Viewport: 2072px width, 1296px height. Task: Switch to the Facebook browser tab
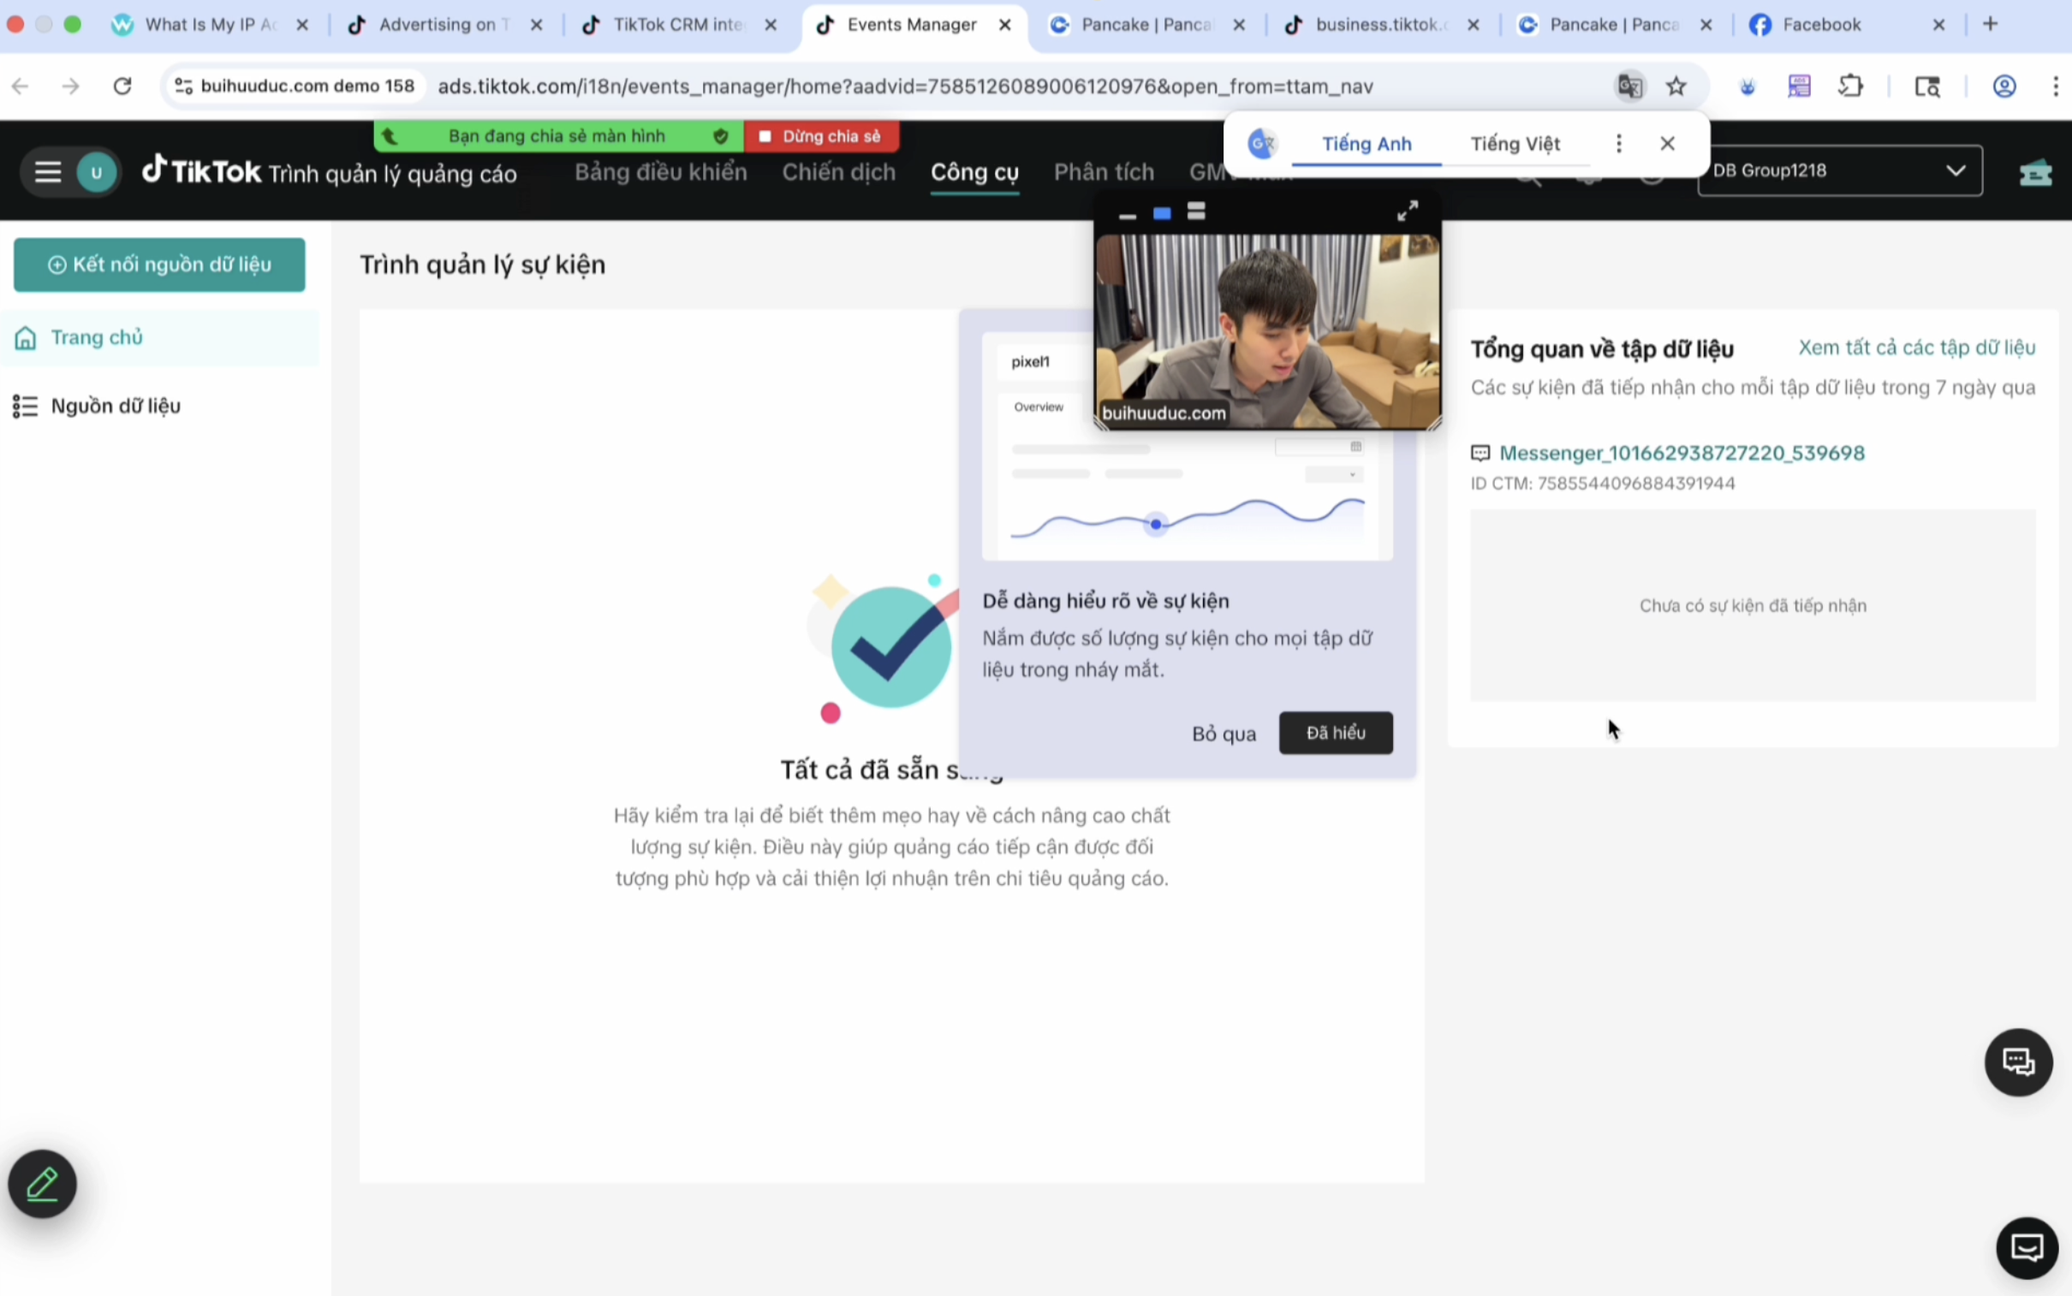pyautogui.click(x=1821, y=25)
